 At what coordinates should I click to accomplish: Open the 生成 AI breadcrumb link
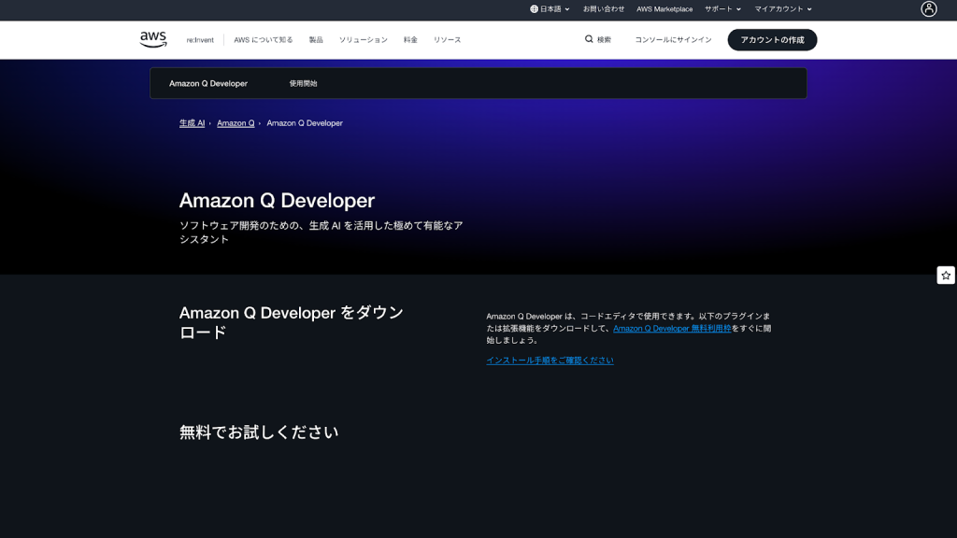(x=192, y=123)
